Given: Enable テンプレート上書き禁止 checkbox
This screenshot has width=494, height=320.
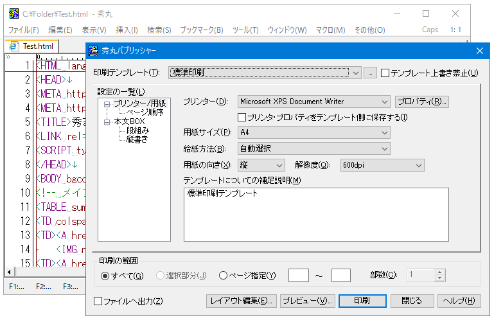Looking at the screenshot, I should 385,73.
